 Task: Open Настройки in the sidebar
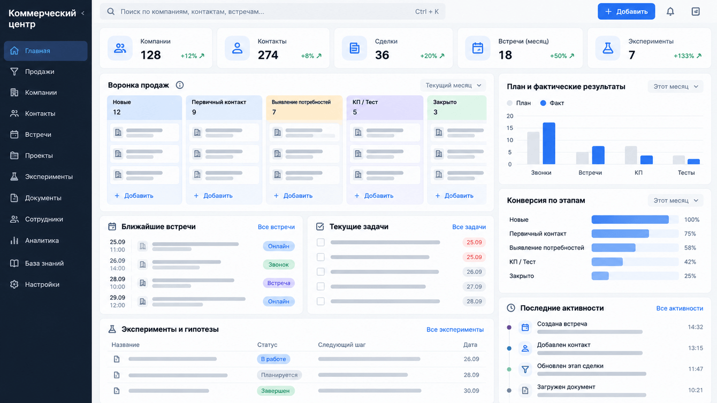pyautogui.click(x=45, y=284)
